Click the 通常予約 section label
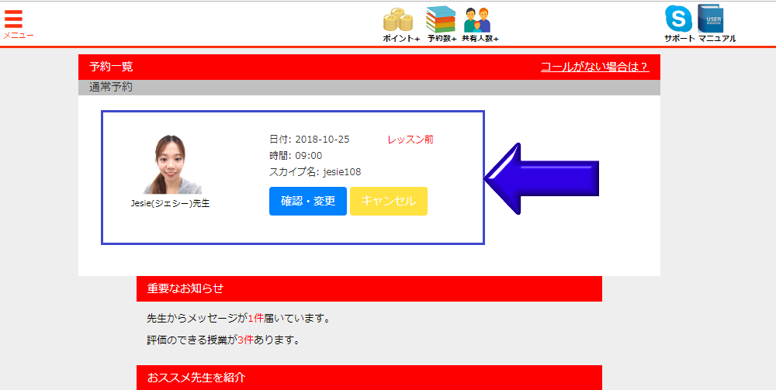The height and width of the screenshot is (390, 776). (111, 88)
